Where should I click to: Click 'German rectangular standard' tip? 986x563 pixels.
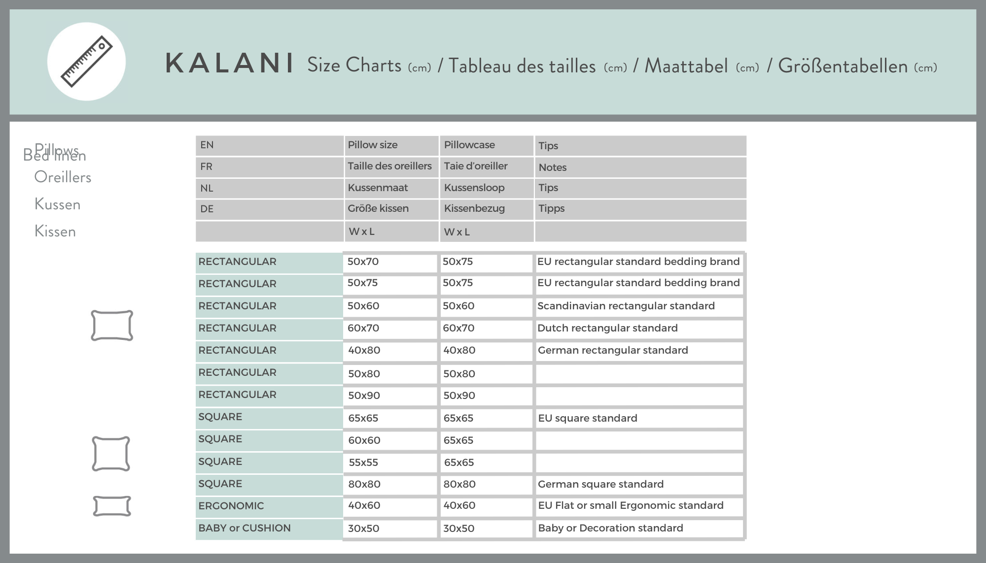639,351
